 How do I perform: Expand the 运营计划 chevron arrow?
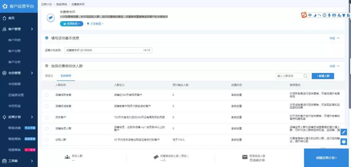[x=32, y=117]
